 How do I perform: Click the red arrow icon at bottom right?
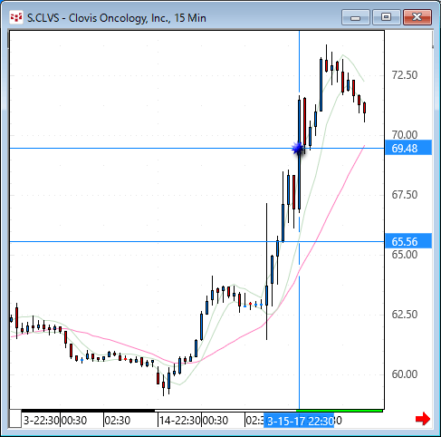point(423,419)
